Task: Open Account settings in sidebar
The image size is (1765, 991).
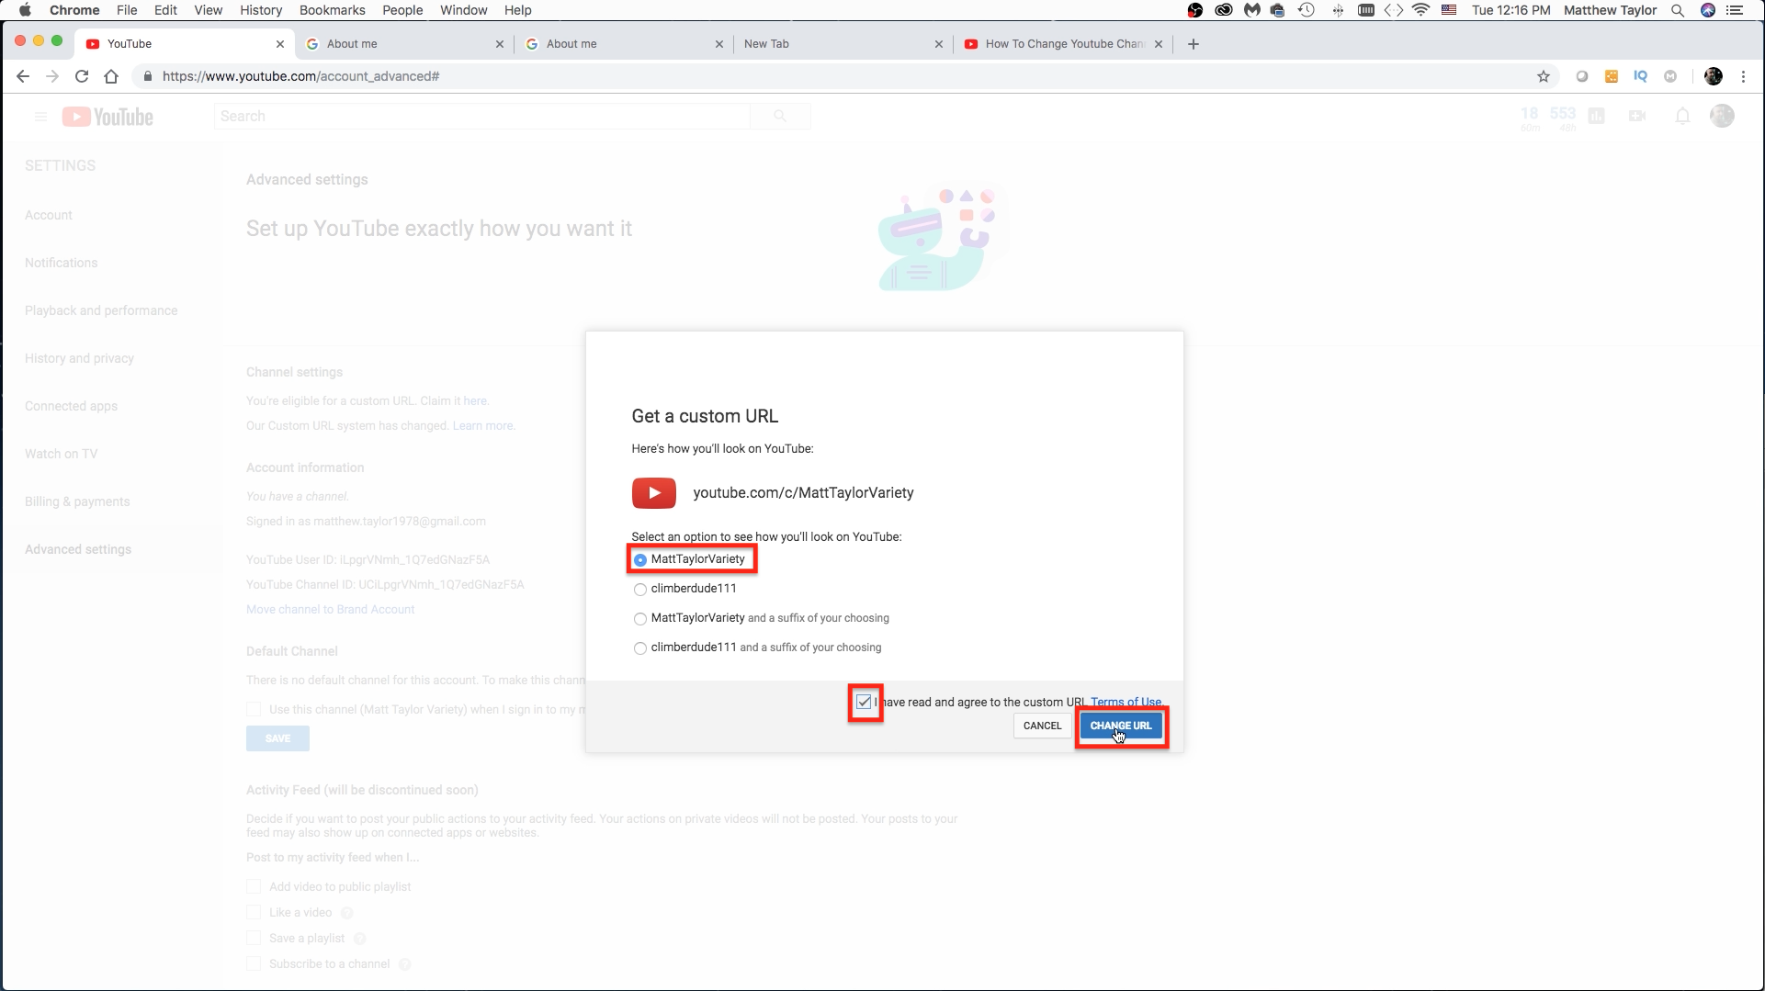Action: pos(49,215)
